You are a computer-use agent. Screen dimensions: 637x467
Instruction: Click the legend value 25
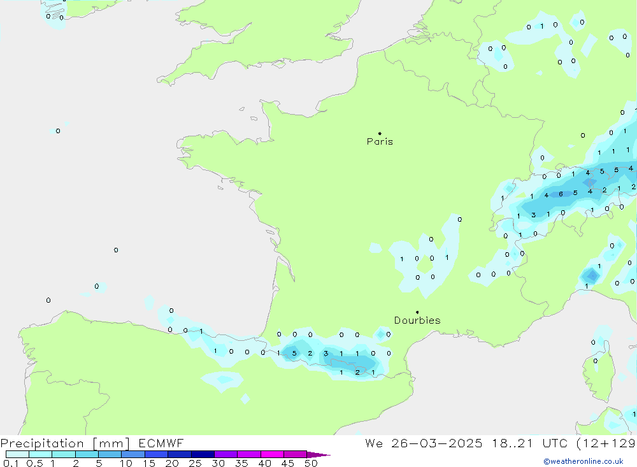[195, 463]
